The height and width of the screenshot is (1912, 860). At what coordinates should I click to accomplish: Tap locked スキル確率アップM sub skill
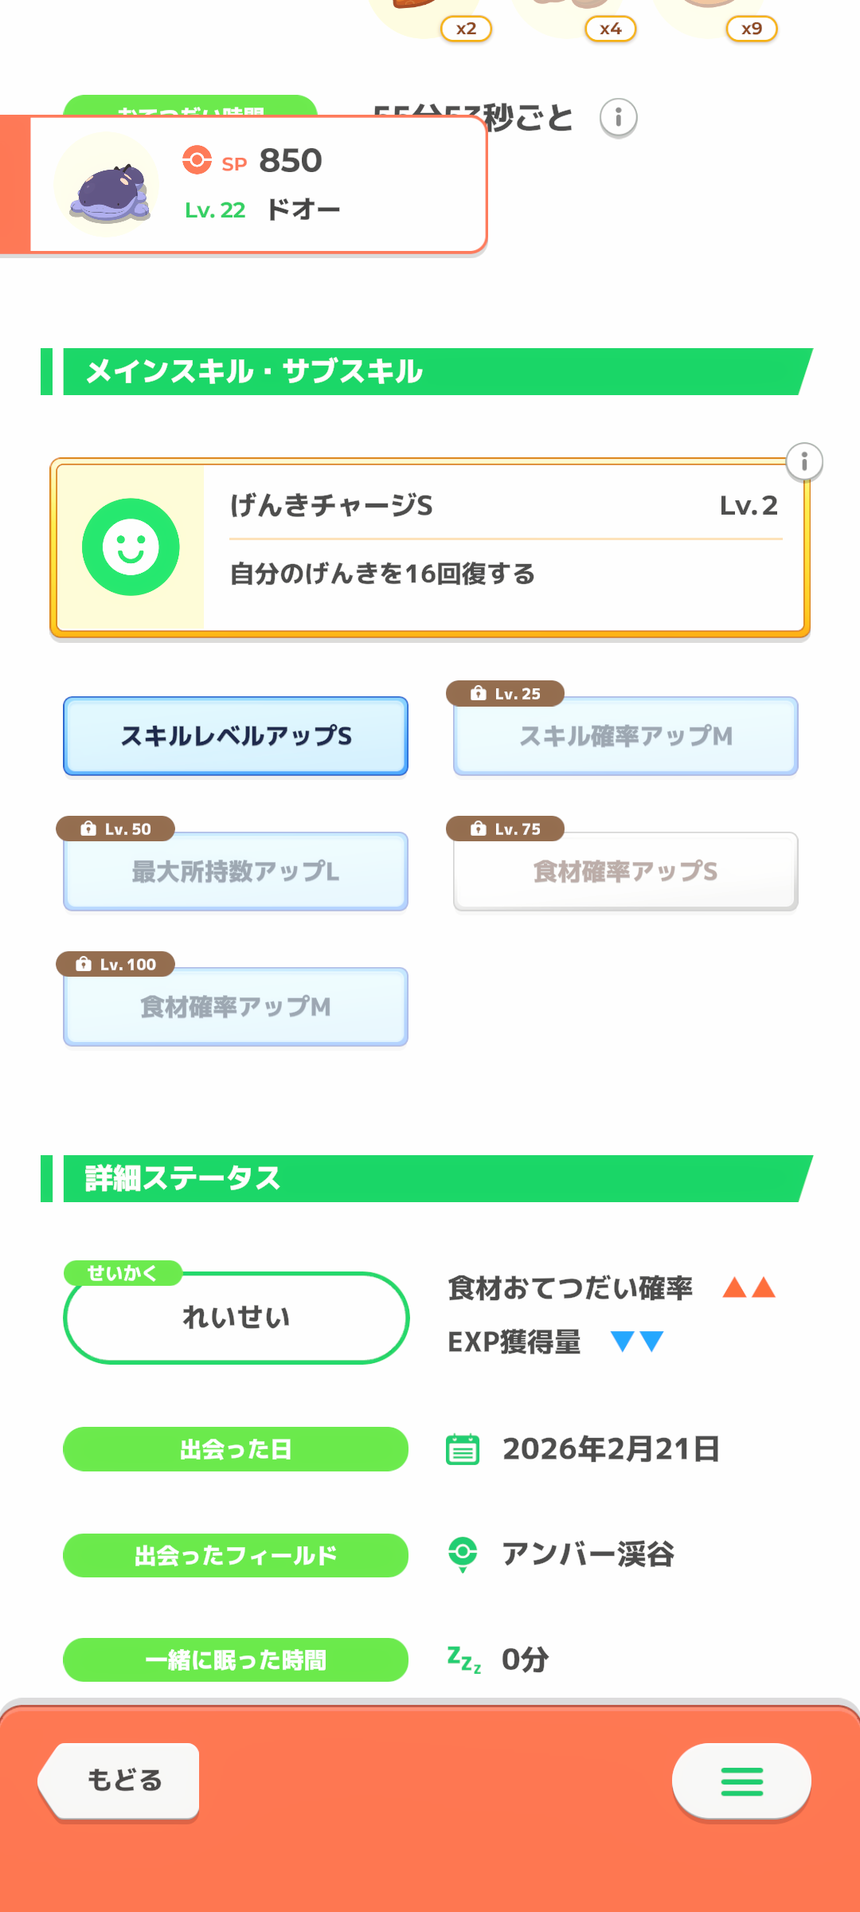click(x=626, y=736)
